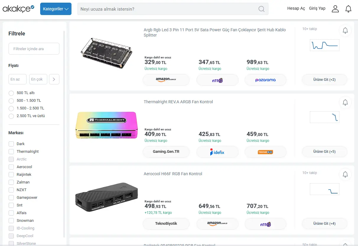Screen dimensions: 358x246
Task: Check the NZXT brand filter
Action: 11,190
